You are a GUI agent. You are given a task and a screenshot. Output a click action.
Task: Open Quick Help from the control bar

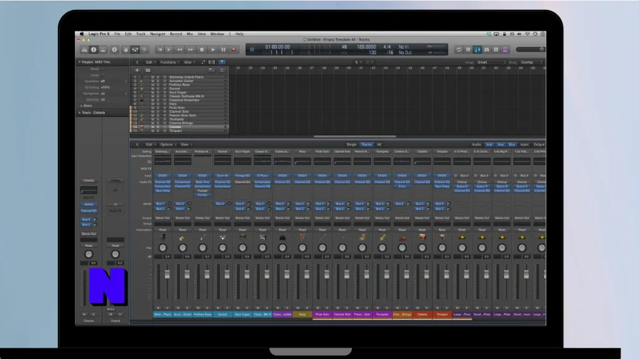click(x=115, y=50)
